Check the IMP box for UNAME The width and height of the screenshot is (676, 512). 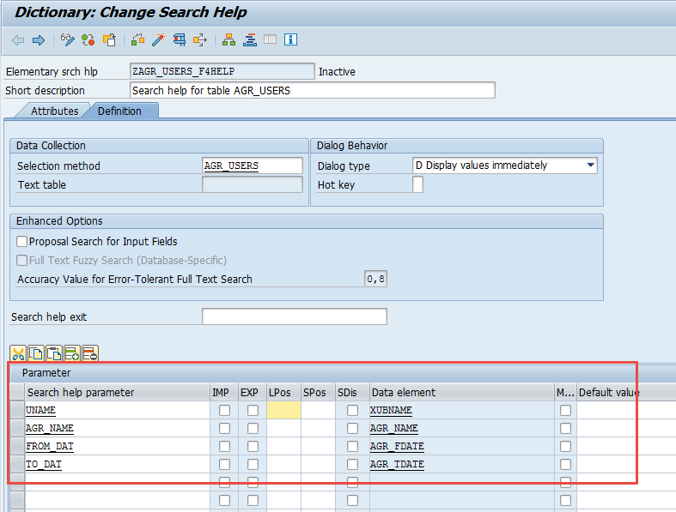[224, 410]
